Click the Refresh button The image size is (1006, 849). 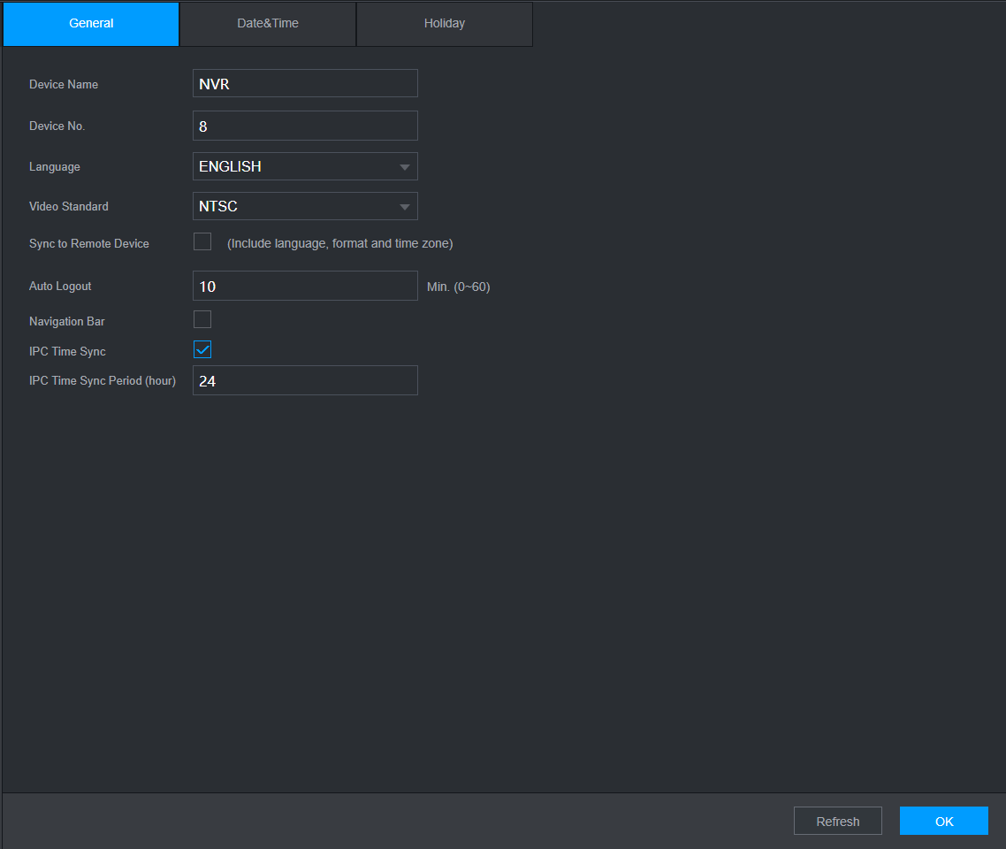838,821
